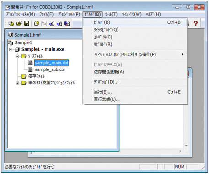Choose ビルド(B) Ctrl+B from the dropdown
Screen dimensions: 209x174
[x=135, y=22]
